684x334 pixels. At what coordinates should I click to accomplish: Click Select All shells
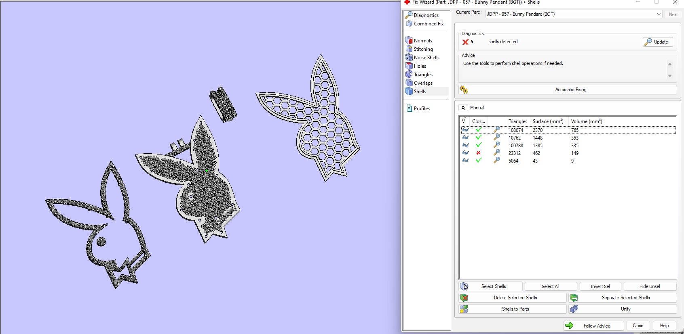551,286
